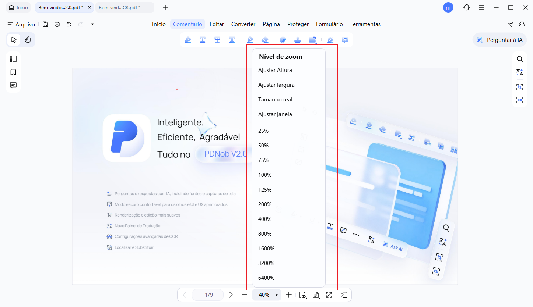The width and height of the screenshot is (533, 307).
Task: Expand the arrow next to Redo
Action: pos(92,24)
